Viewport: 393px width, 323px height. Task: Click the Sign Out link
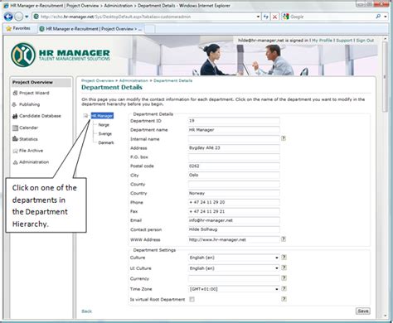pos(365,41)
